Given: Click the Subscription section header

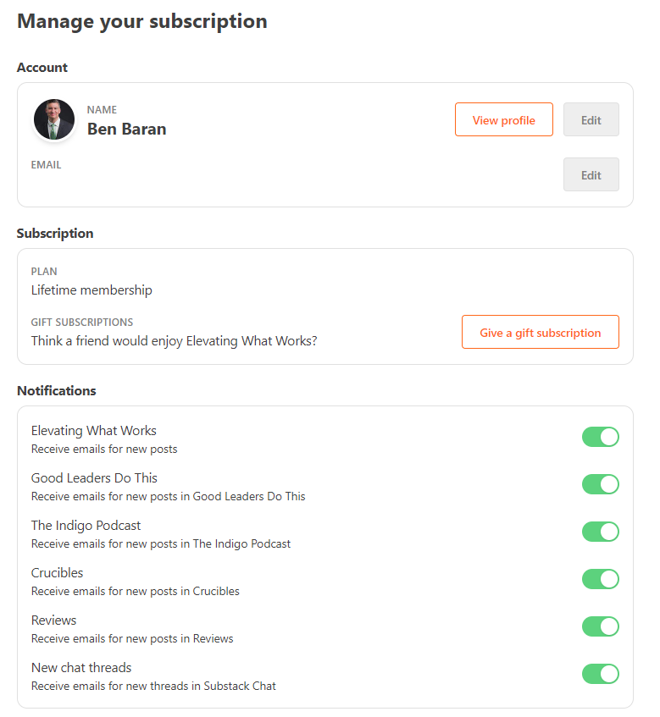Looking at the screenshot, I should coord(53,233).
